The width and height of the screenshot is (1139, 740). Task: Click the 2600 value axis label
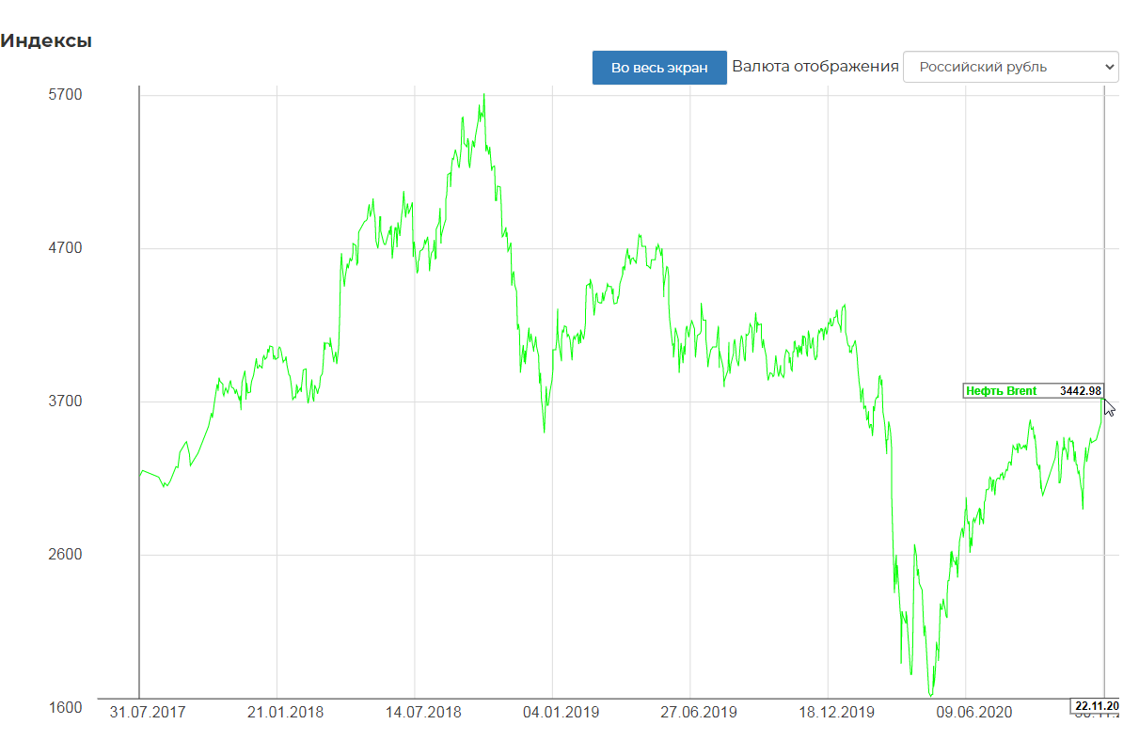click(x=66, y=555)
